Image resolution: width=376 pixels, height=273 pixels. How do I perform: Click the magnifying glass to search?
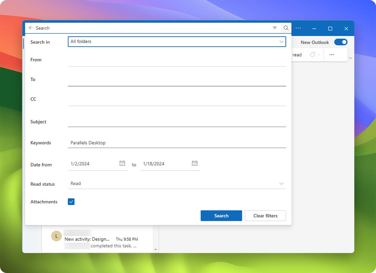[286, 28]
